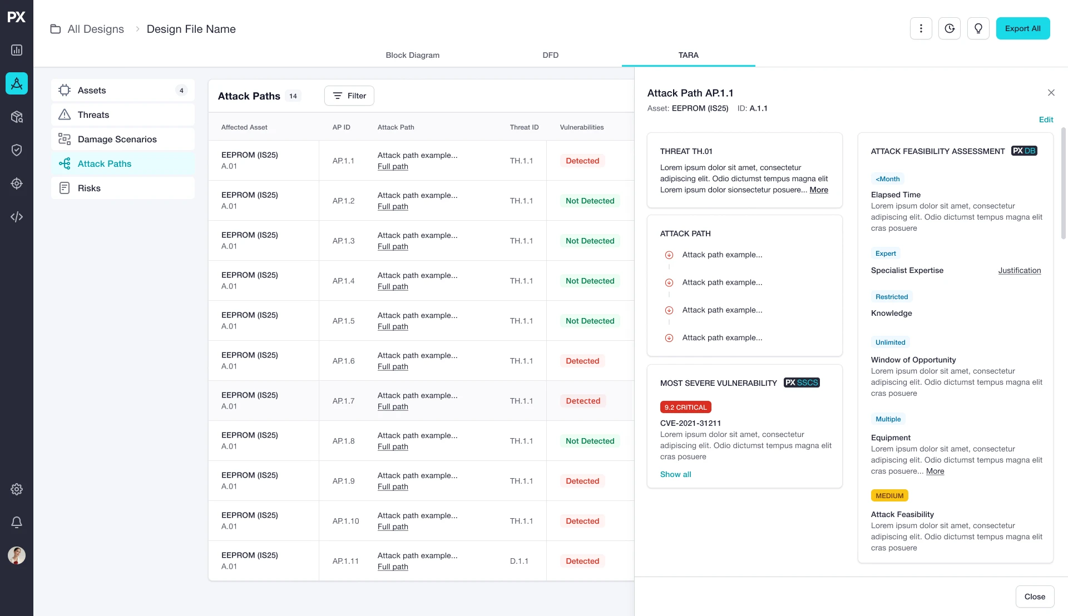This screenshot has width=1068, height=616.
Task: Switch to Block Diagram tab
Action: point(413,55)
